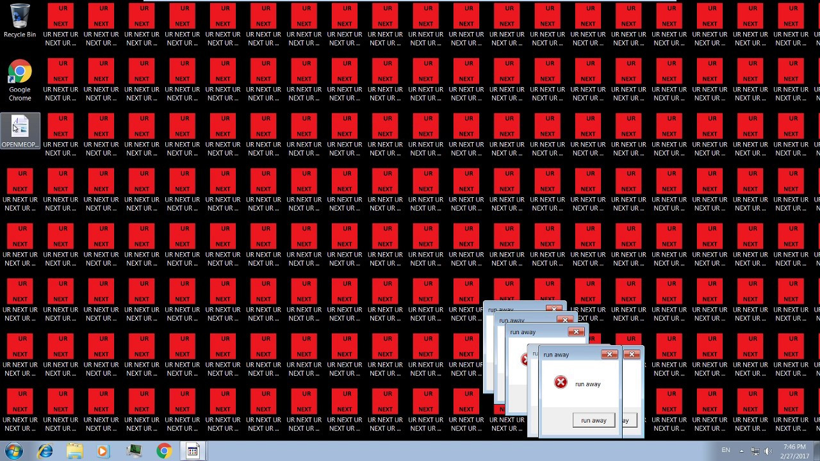The height and width of the screenshot is (461, 820).
Task: Close the dialog peeking out right of the front one
Action: coord(632,354)
